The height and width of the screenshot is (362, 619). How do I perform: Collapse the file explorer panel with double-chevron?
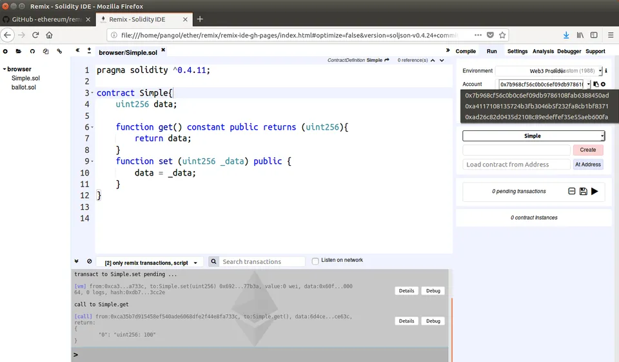pos(77,50)
